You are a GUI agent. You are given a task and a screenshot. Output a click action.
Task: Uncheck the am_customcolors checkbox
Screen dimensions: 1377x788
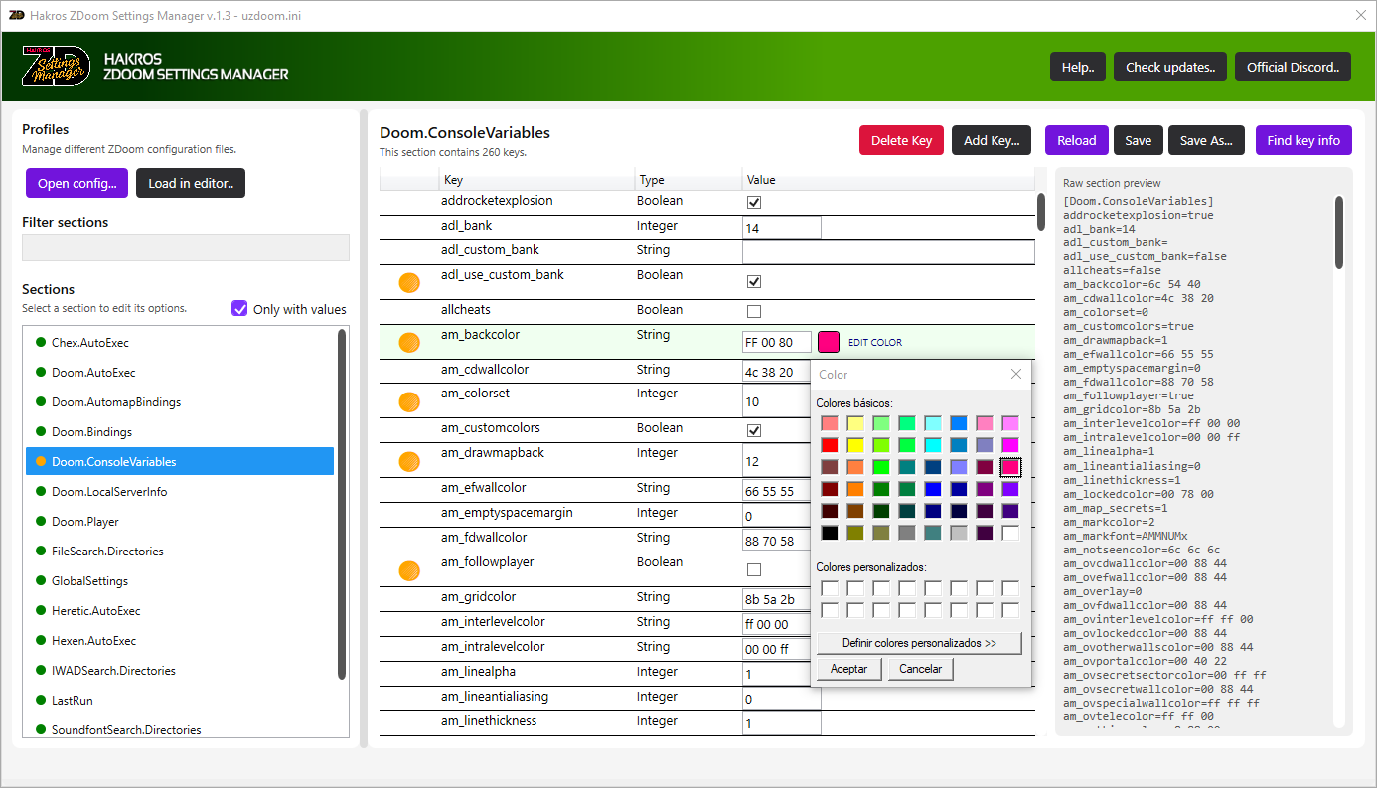(754, 430)
